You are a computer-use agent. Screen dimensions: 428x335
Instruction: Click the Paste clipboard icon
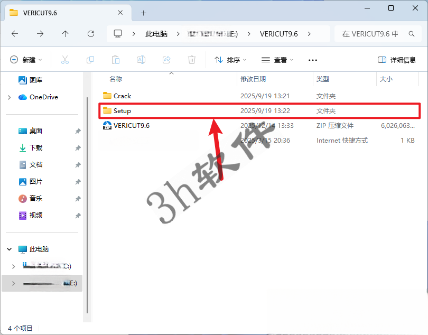click(116, 60)
